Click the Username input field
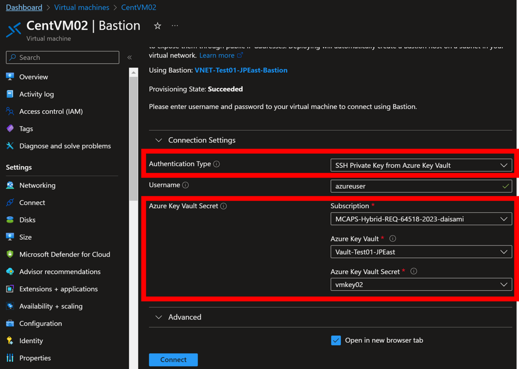The height and width of the screenshot is (369, 519). [x=416, y=186]
